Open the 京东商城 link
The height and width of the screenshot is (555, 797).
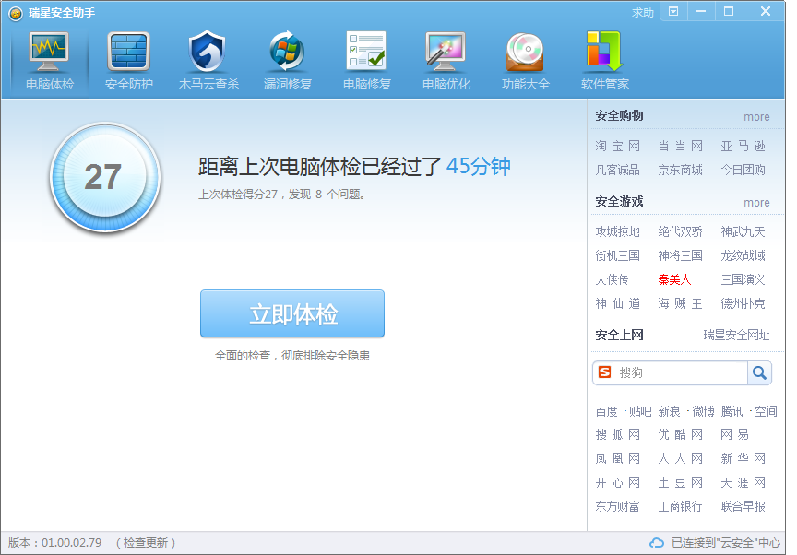pos(680,171)
